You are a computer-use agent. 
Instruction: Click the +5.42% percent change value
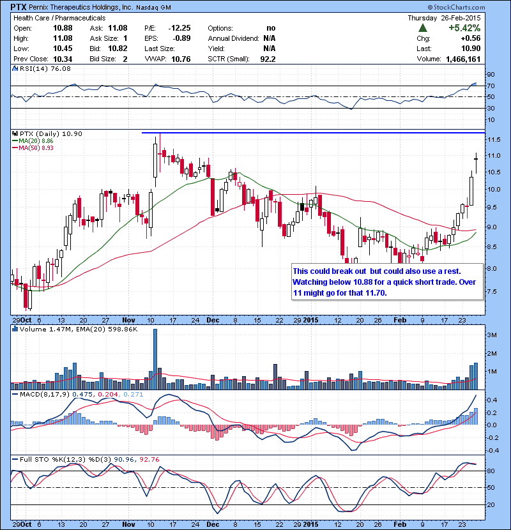pyautogui.click(x=464, y=27)
